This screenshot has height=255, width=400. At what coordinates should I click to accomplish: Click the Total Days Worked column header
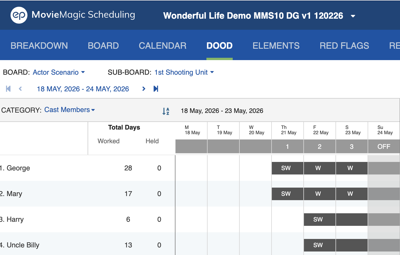coord(108,141)
